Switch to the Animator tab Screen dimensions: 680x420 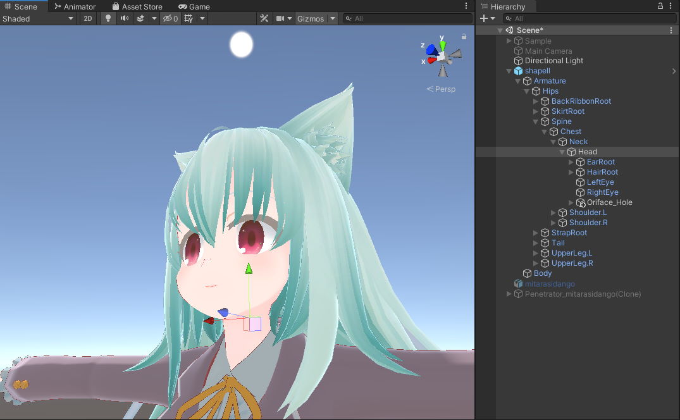click(76, 6)
